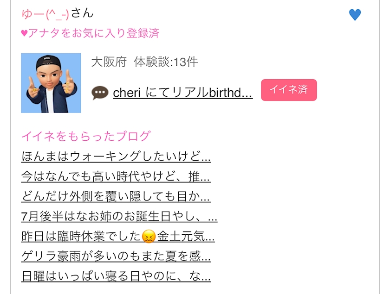This screenshot has width=390, height=294.
Task: Click the イイネ済 button
Action: (x=289, y=90)
